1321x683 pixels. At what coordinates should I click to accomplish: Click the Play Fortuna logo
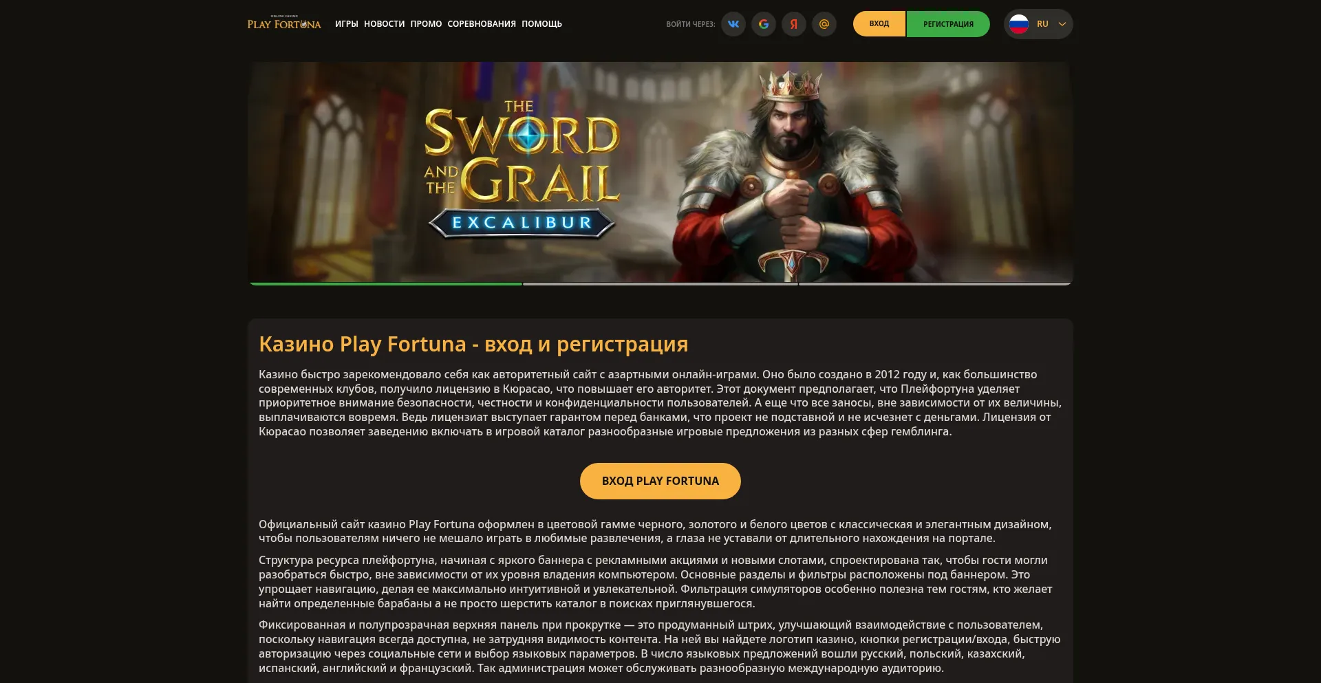pyautogui.click(x=284, y=23)
